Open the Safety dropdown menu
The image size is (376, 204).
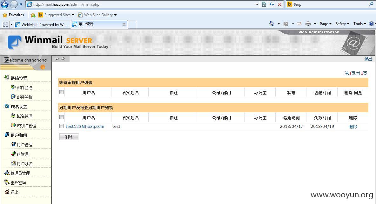(342, 24)
